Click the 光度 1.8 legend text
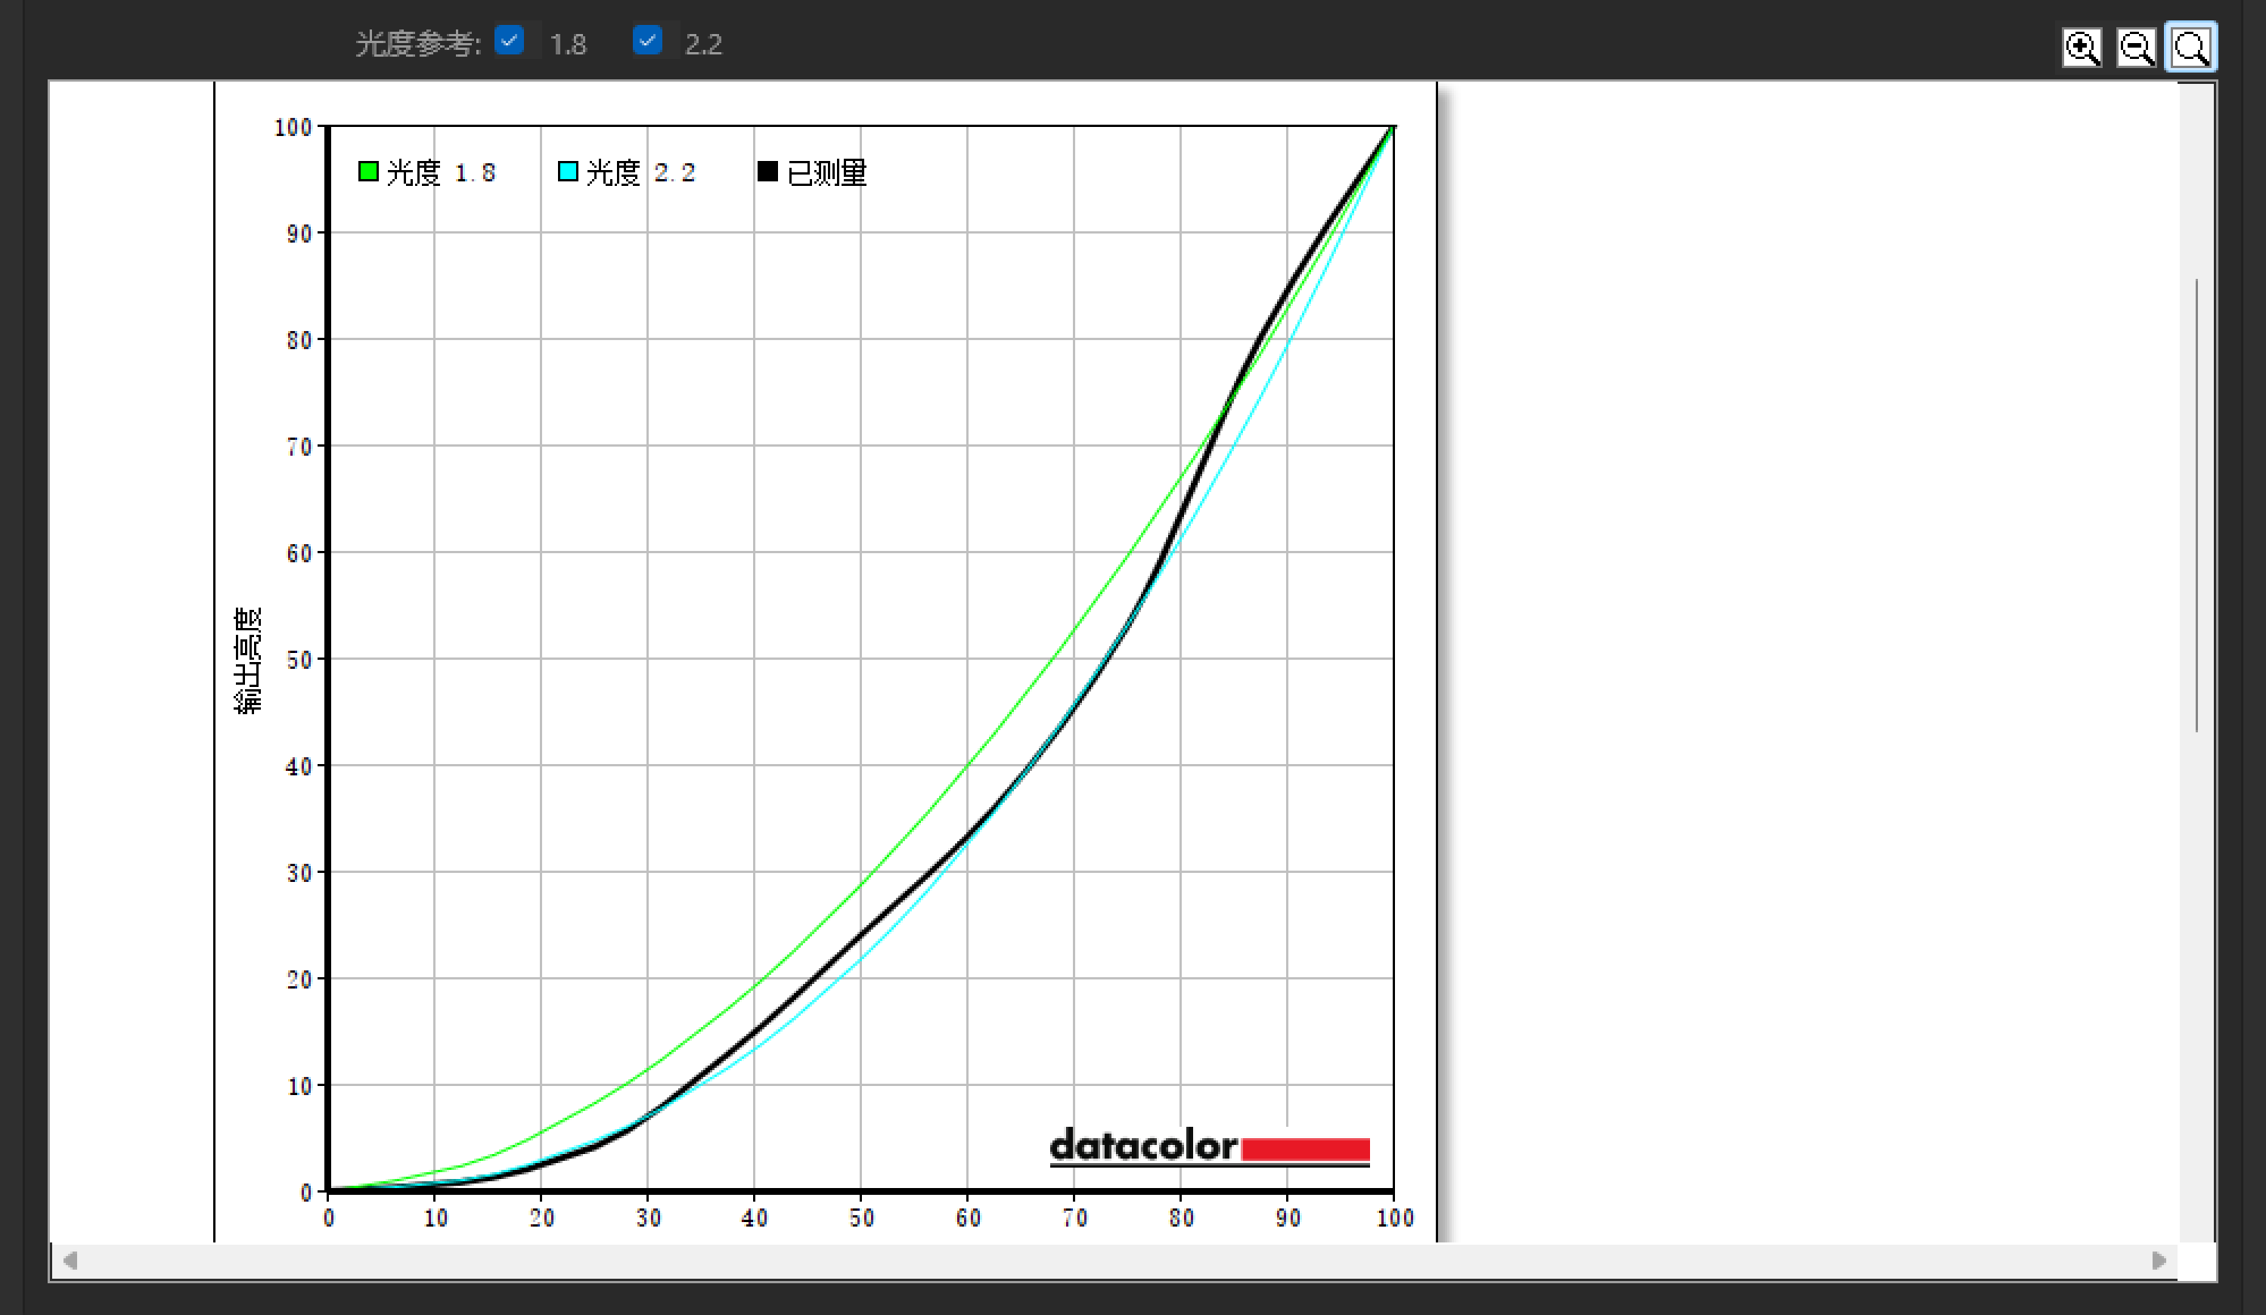The height and width of the screenshot is (1315, 2266). coord(441,172)
